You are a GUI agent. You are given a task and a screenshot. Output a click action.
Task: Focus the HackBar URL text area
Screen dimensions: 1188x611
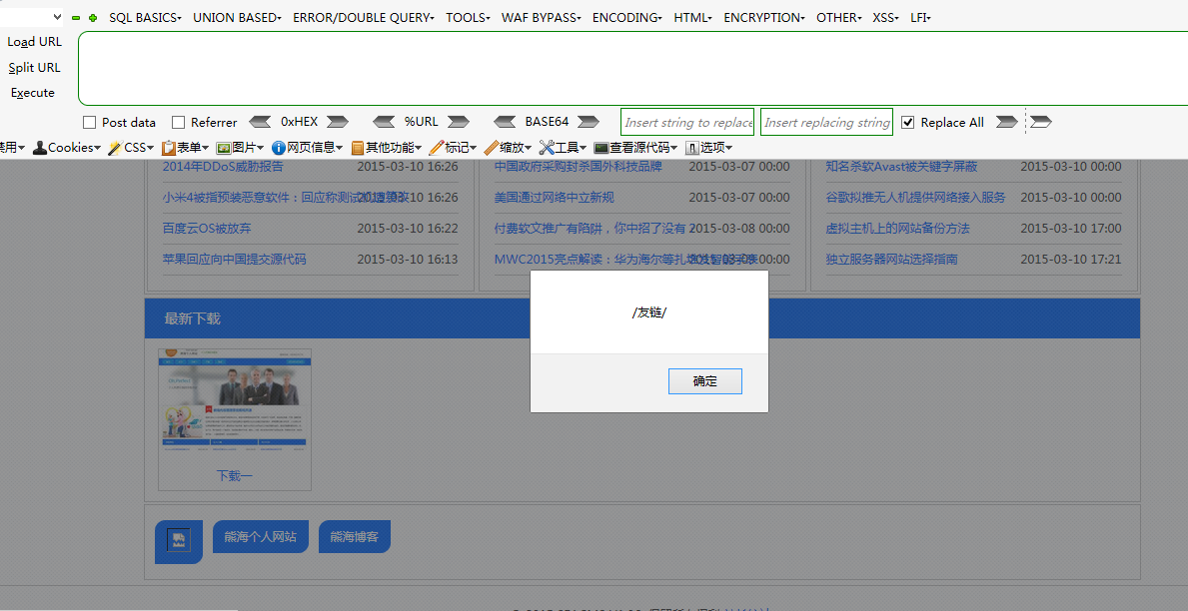tap(632, 68)
